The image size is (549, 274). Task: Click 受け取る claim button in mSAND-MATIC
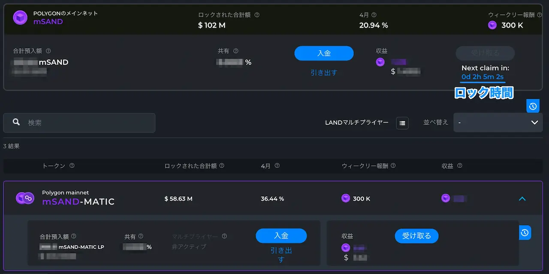[x=416, y=236]
